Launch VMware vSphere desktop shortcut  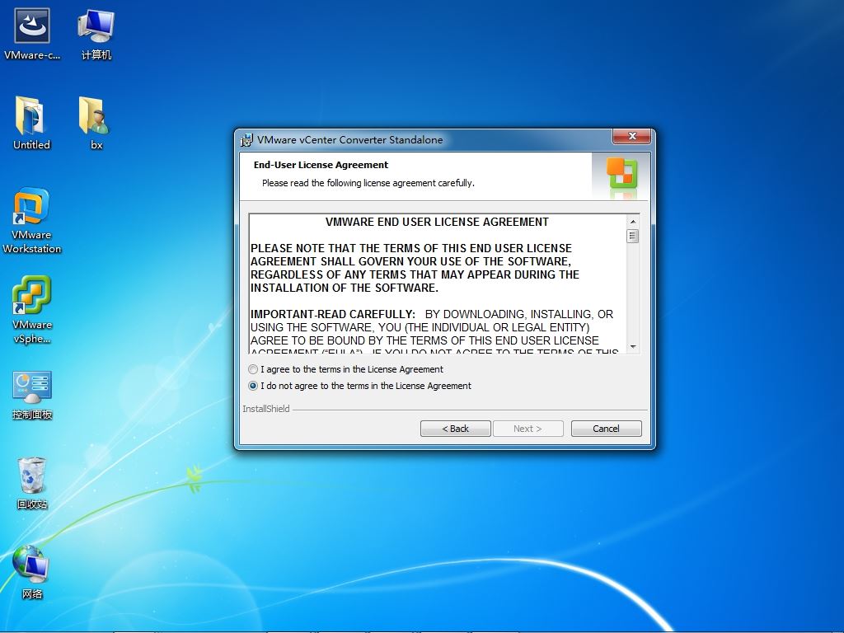pos(32,310)
